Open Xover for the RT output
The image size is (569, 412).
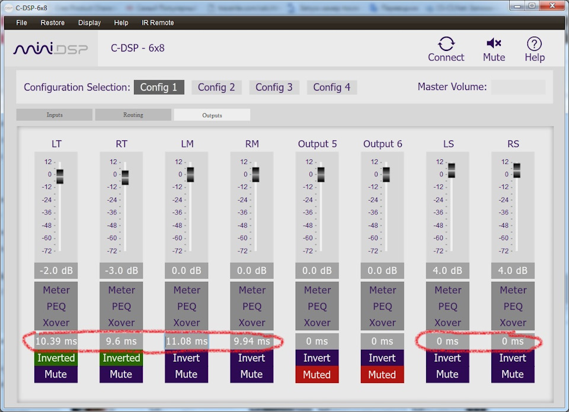click(121, 323)
